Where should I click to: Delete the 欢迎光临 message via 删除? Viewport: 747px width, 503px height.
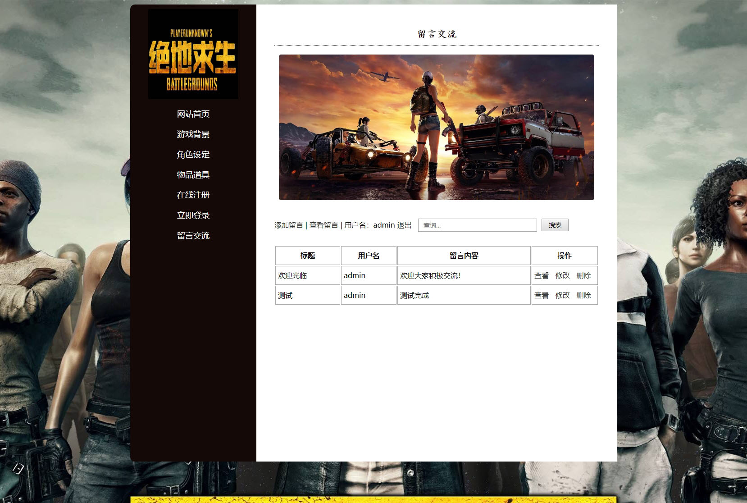tap(583, 275)
